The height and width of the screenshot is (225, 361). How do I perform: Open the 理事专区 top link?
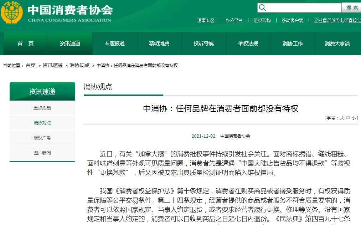[206, 21]
